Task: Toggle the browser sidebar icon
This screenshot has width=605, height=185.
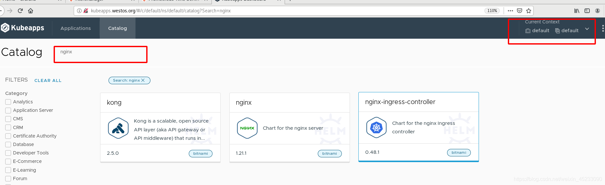Action: tap(587, 11)
